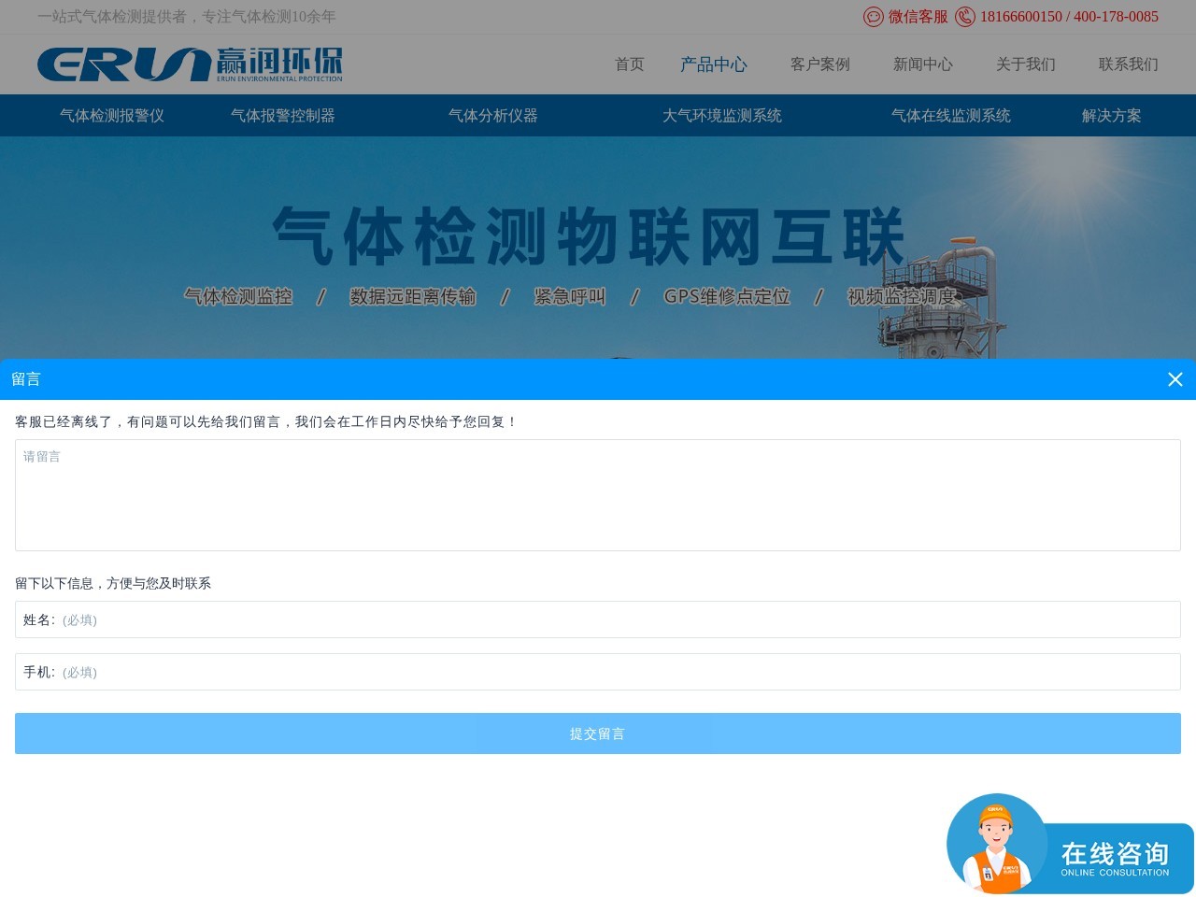Click the 气体检测报警仪 category link
Screen dimensions: 1196x897
[x=110, y=116]
